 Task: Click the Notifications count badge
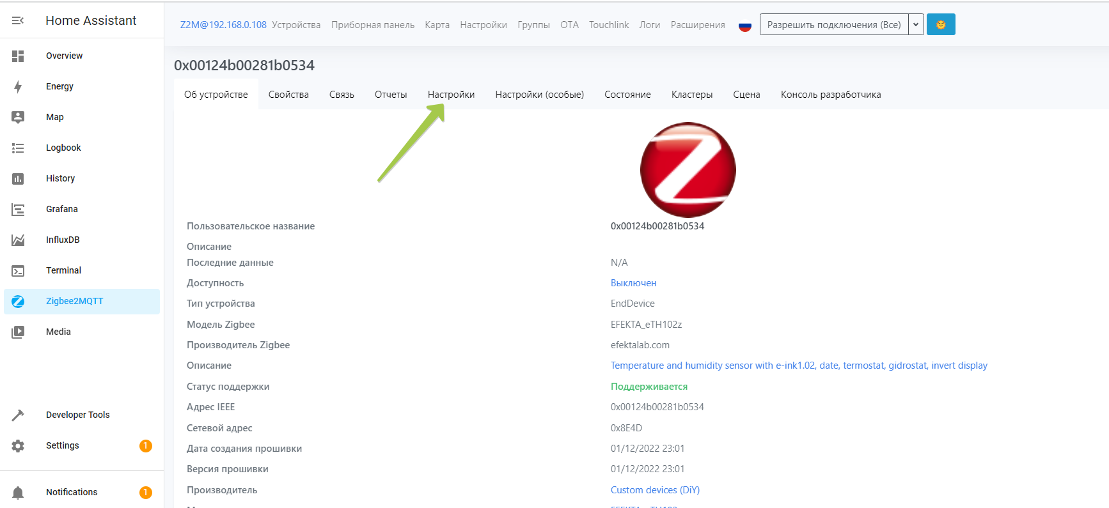(146, 492)
